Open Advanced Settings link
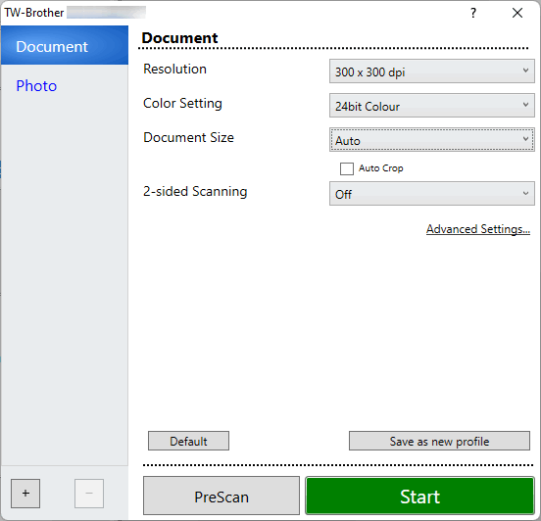The image size is (541, 521). point(478,229)
